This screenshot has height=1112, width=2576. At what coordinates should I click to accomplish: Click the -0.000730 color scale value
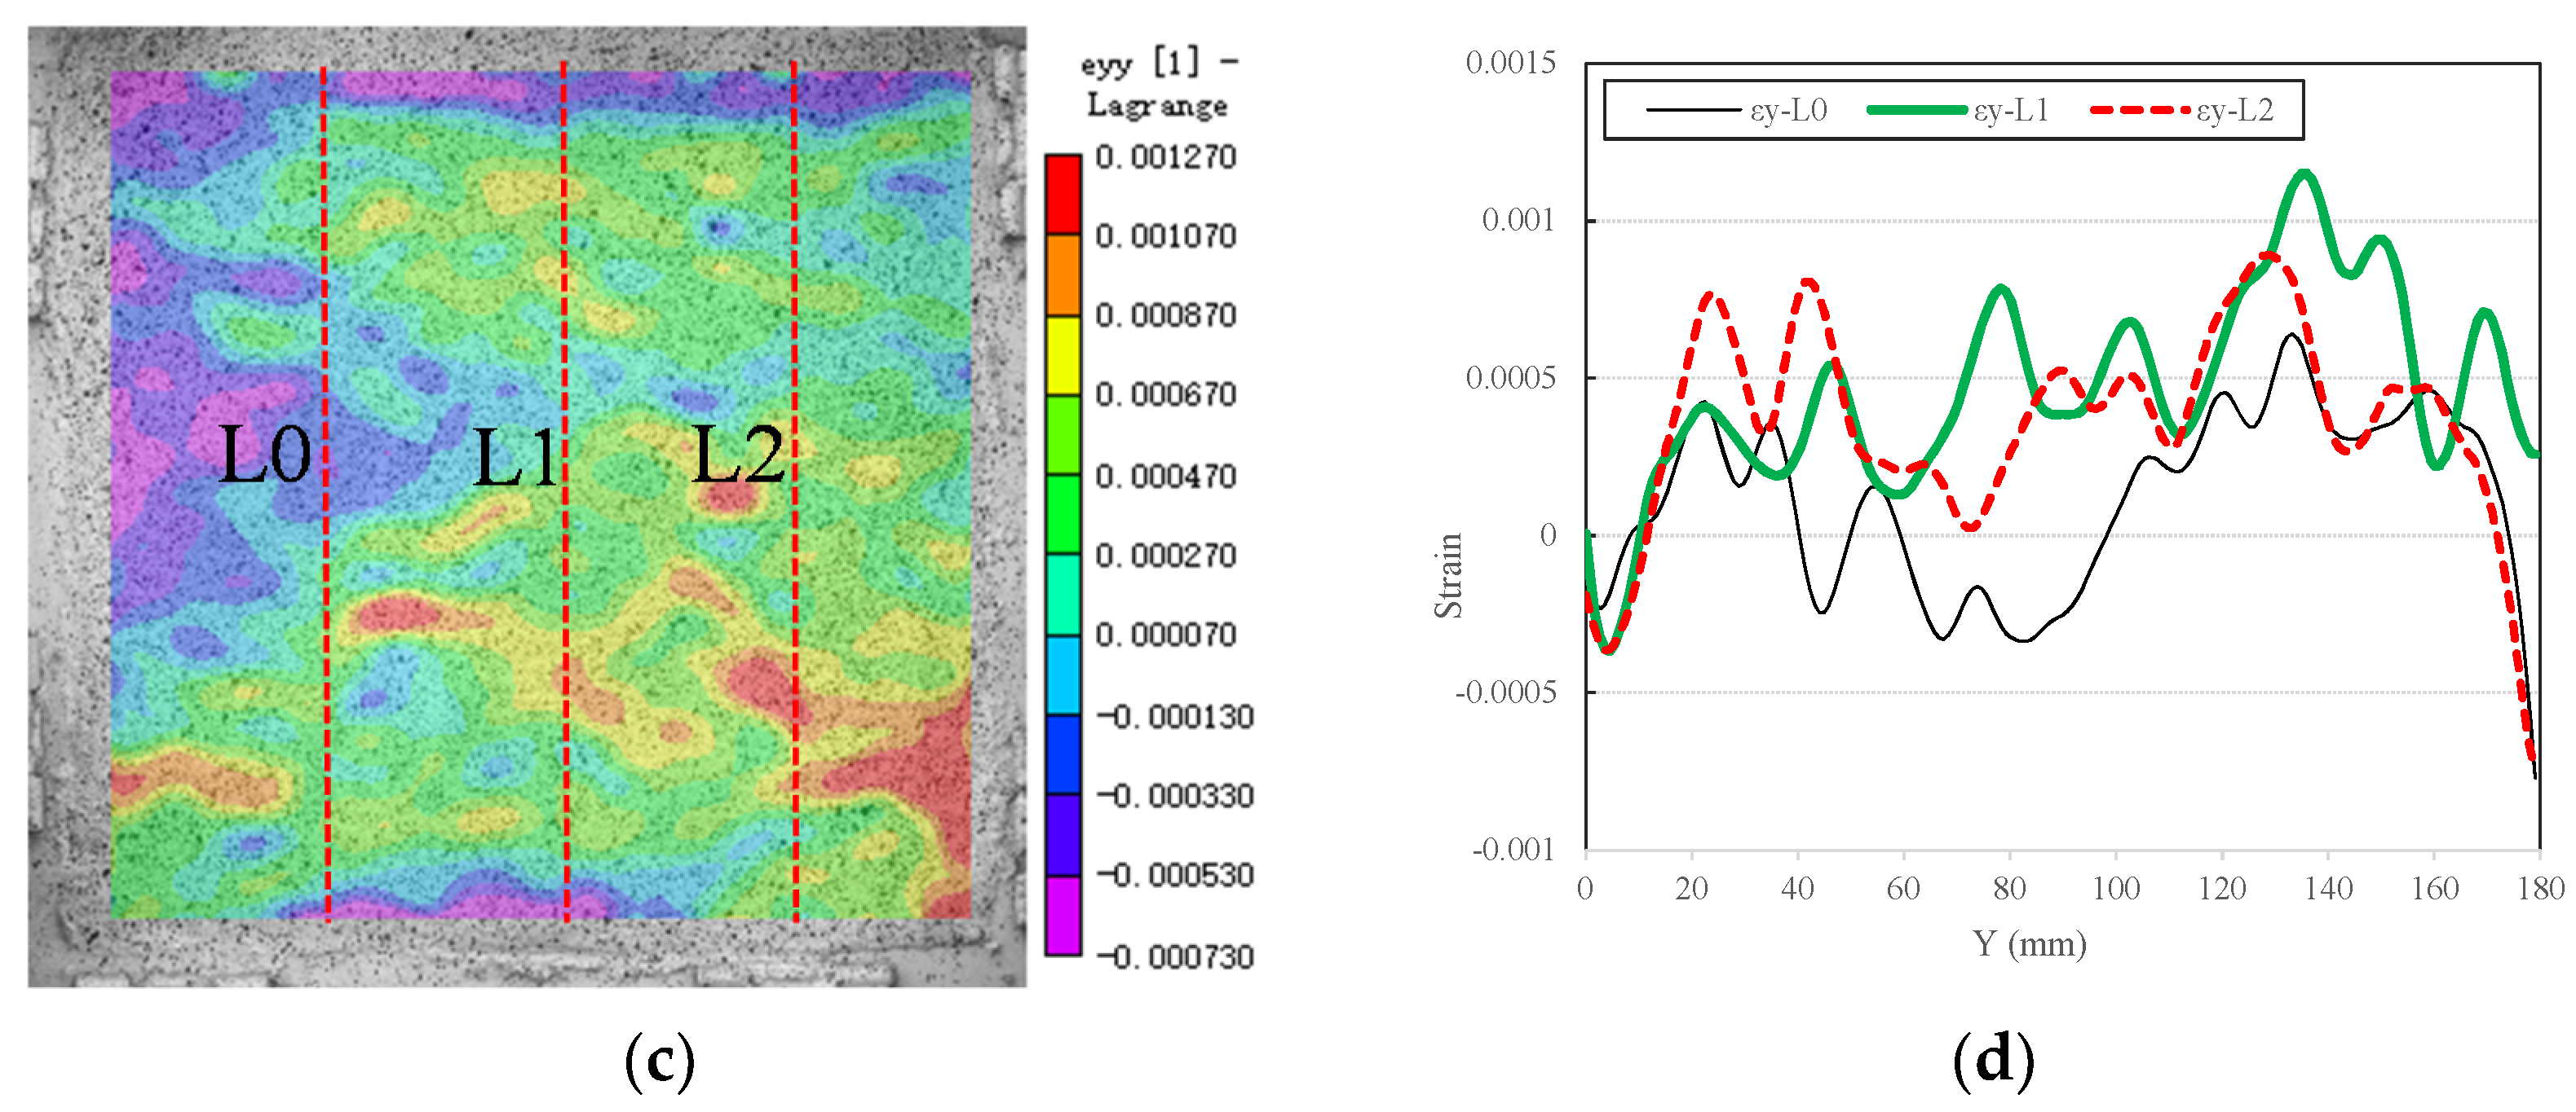pyautogui.click(x=1174, y=957)
